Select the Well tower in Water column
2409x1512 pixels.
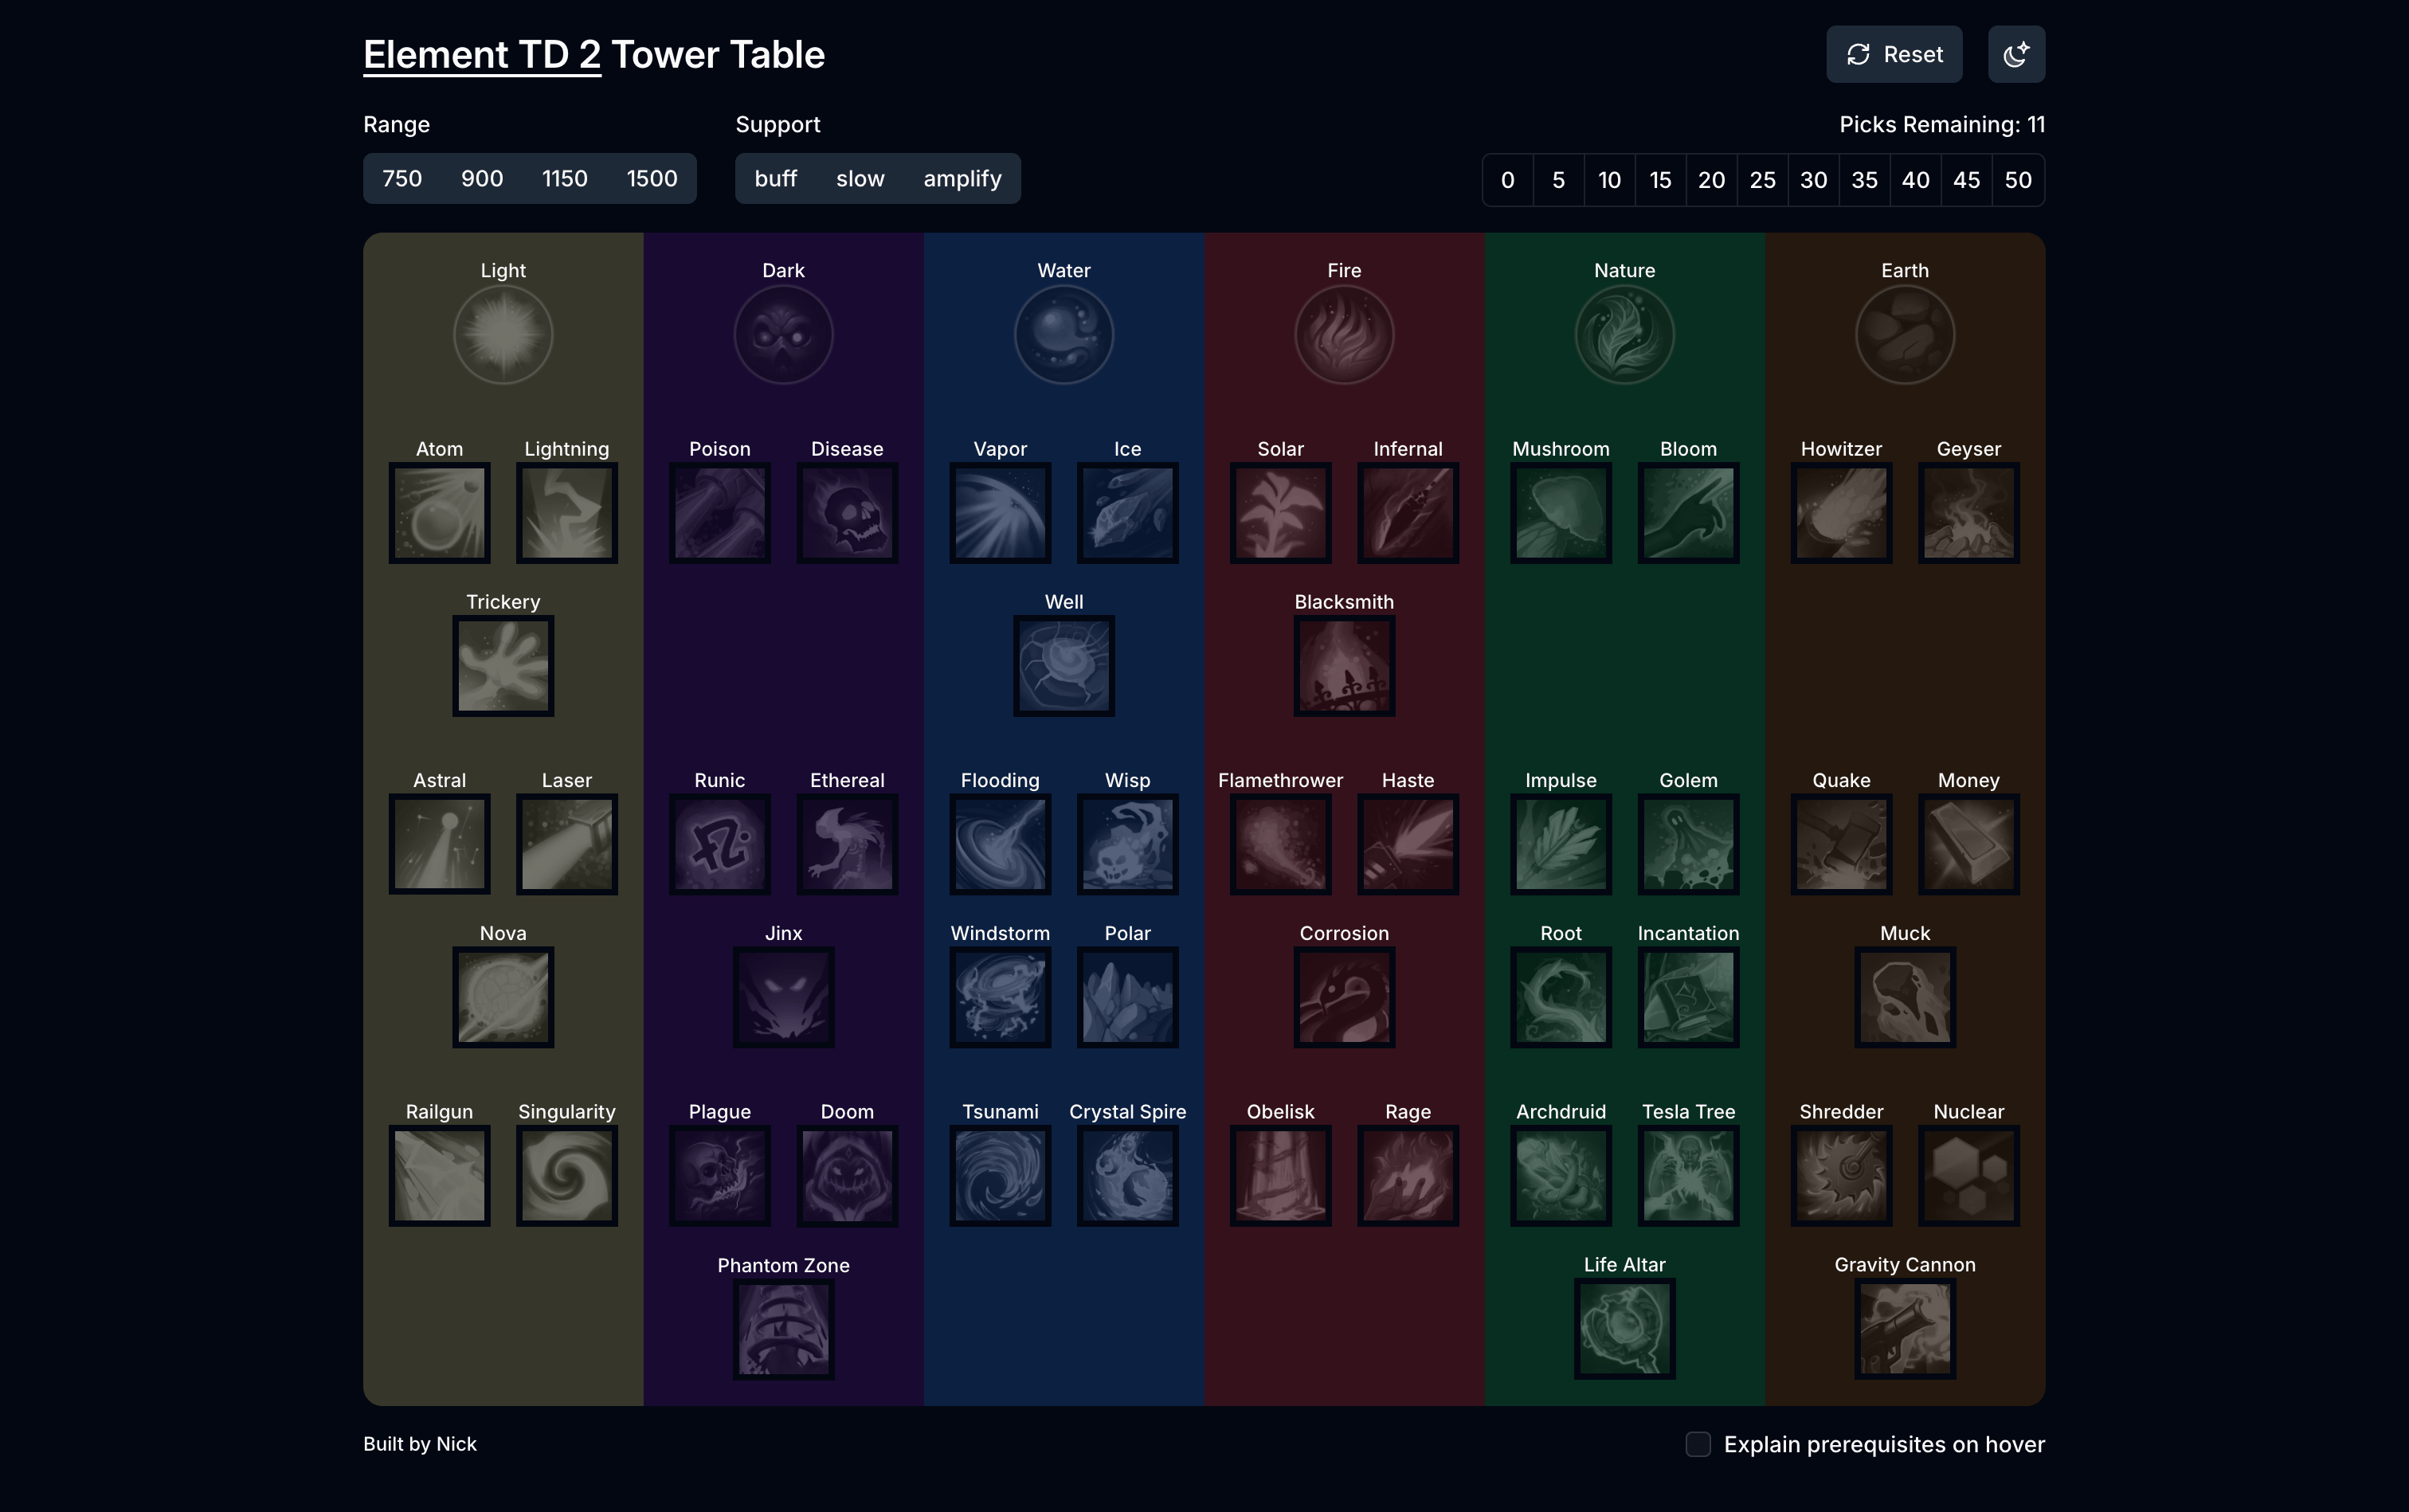pyautogui.click(x=1063, y=665)
